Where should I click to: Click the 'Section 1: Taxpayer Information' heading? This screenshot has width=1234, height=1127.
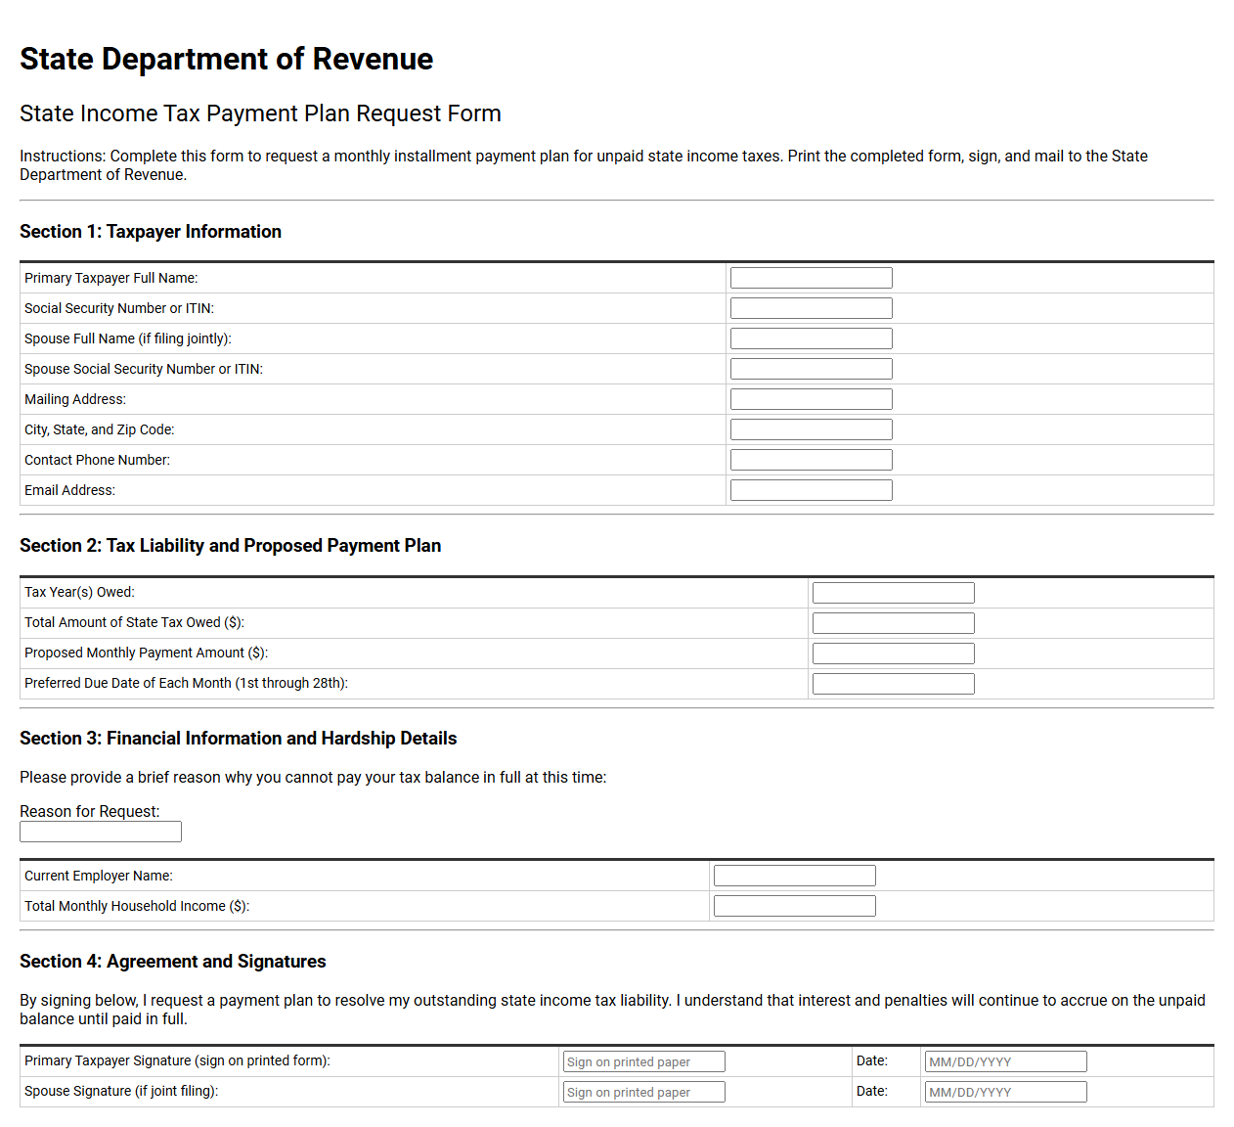[x=151, y=232]
